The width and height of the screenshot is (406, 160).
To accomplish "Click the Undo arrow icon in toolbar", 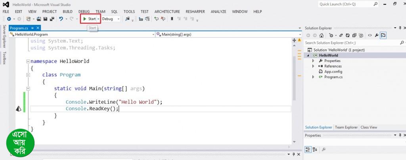I will 61,19.
